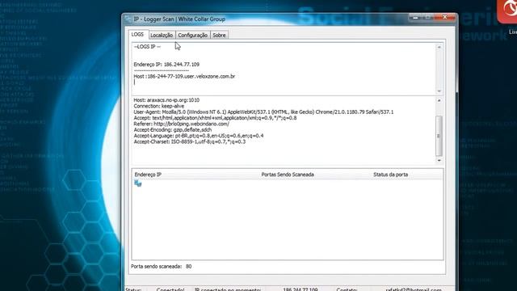517x291 pixels.
Task: Click the Status da porta column header
Action: (390, 175)
